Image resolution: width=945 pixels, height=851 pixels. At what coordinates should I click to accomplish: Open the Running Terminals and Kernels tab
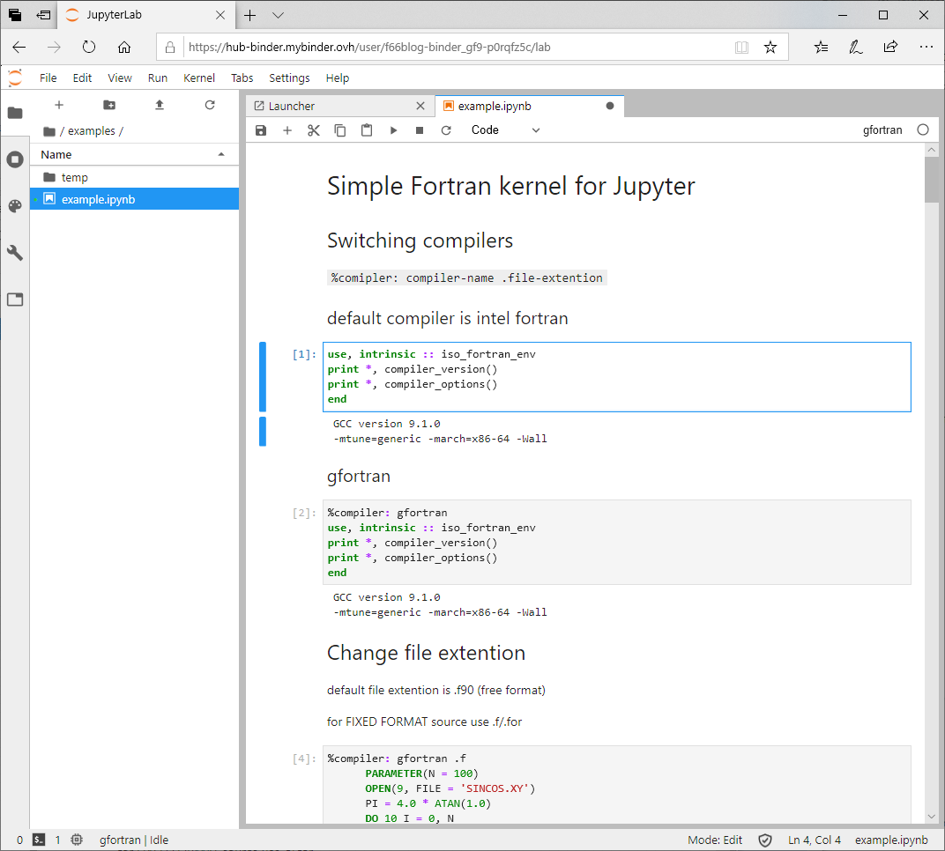pos(15,159)
